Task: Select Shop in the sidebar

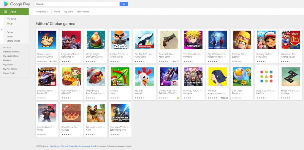Action: click(10, 23)
